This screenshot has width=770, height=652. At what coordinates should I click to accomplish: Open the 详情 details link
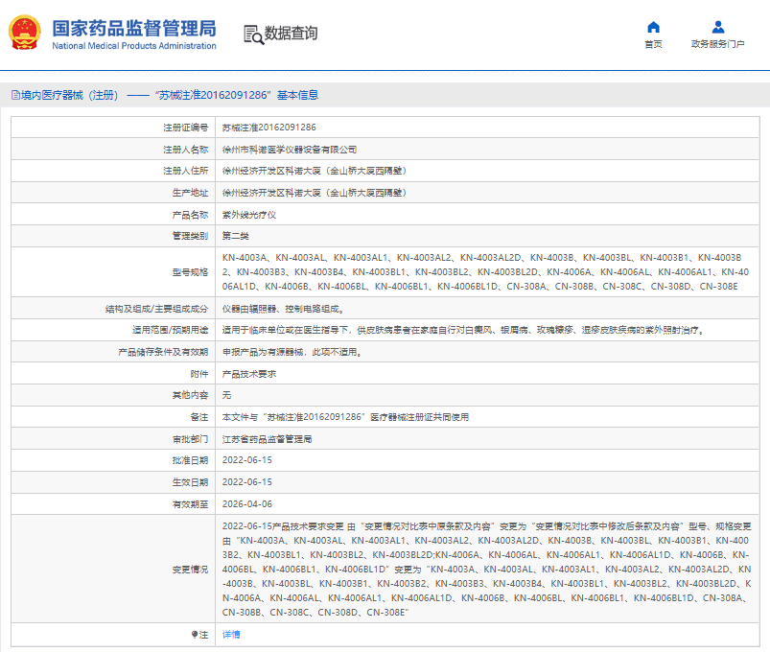(x=231, y=635)
